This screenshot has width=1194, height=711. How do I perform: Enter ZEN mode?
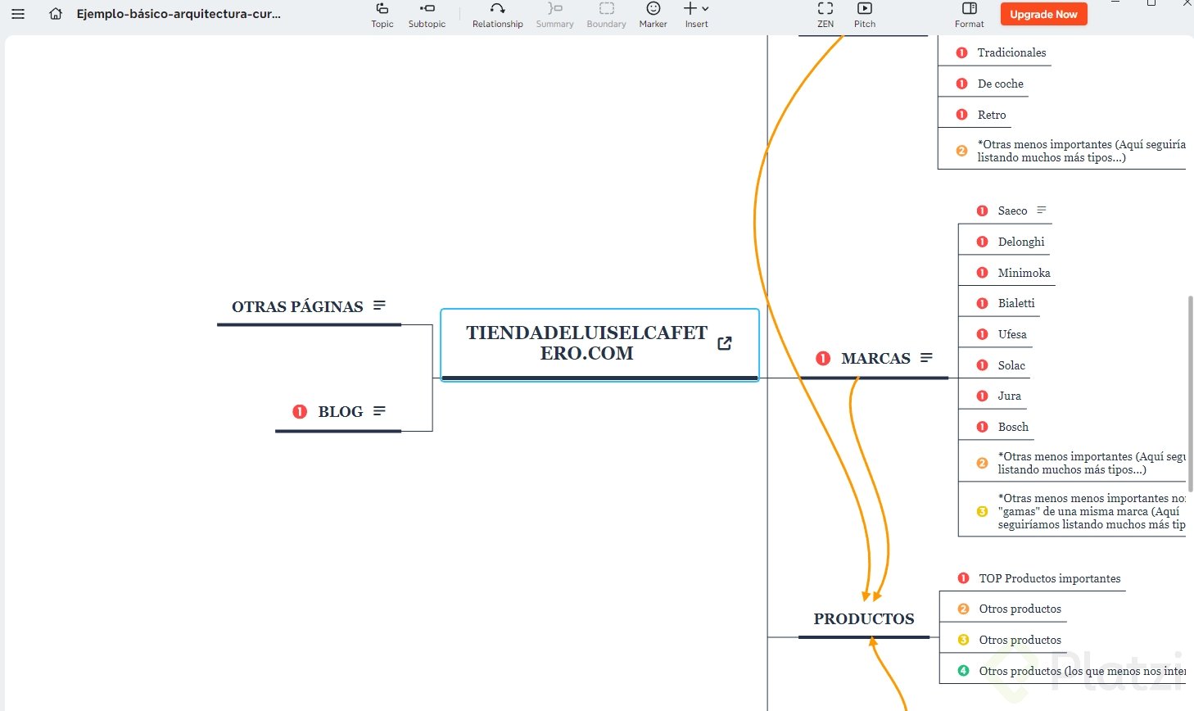click(x=825, y=15)
